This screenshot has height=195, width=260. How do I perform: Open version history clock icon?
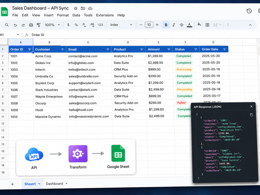(249, 11)
